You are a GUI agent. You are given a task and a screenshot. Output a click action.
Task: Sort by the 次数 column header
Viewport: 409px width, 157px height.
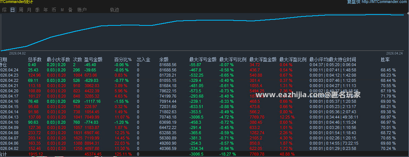77,59
